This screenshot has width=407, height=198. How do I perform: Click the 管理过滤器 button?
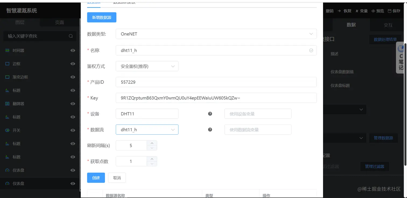click(375, 166)
